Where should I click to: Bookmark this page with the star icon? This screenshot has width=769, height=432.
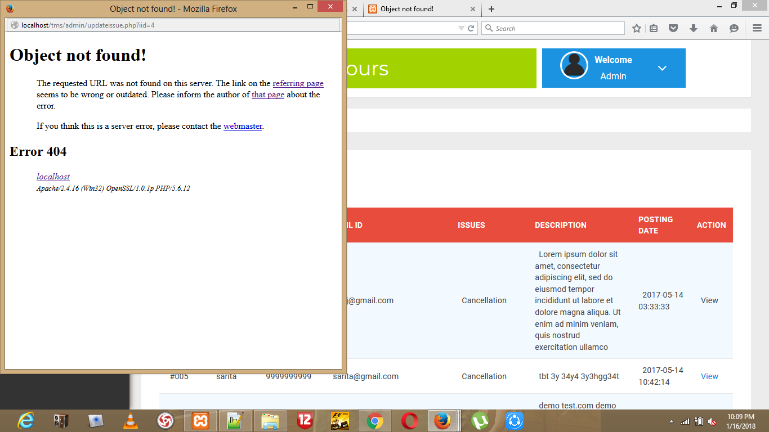click(x=637, y=28)
